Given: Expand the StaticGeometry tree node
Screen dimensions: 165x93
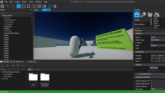Looking at the screenshot, I should pos(3,20).
